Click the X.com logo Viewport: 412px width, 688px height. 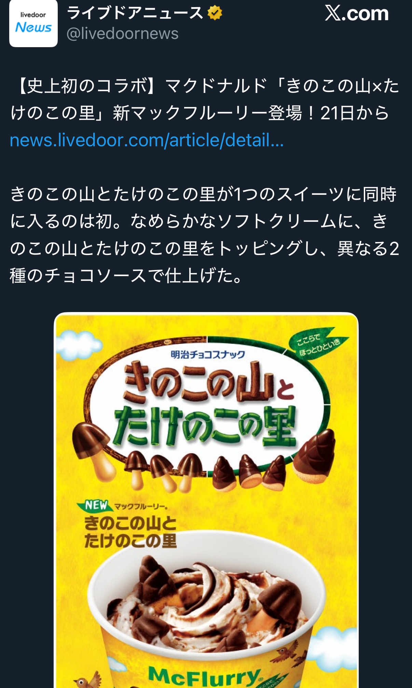click(x=357, y=13)
